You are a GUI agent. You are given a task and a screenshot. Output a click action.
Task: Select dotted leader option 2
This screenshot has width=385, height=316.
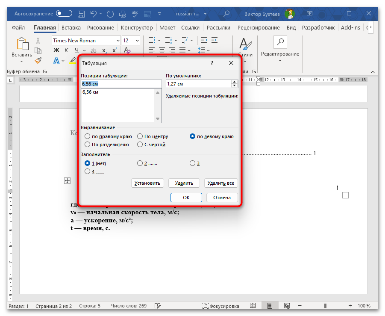147,163
